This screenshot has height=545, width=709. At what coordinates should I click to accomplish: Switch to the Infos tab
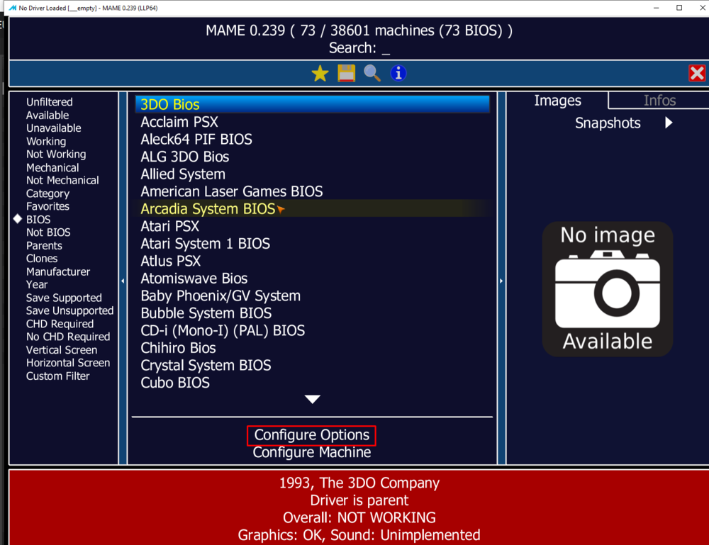pyautogui.click(x=659, y=101)
